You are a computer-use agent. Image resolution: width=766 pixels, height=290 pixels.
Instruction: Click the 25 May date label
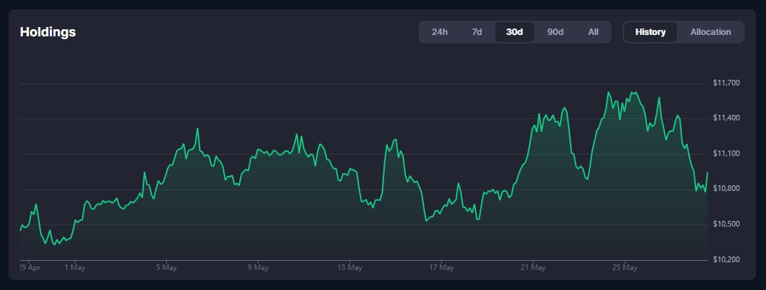pos(626,267)
